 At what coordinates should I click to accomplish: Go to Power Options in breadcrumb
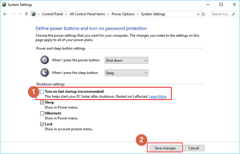click(x=123, y=14)
